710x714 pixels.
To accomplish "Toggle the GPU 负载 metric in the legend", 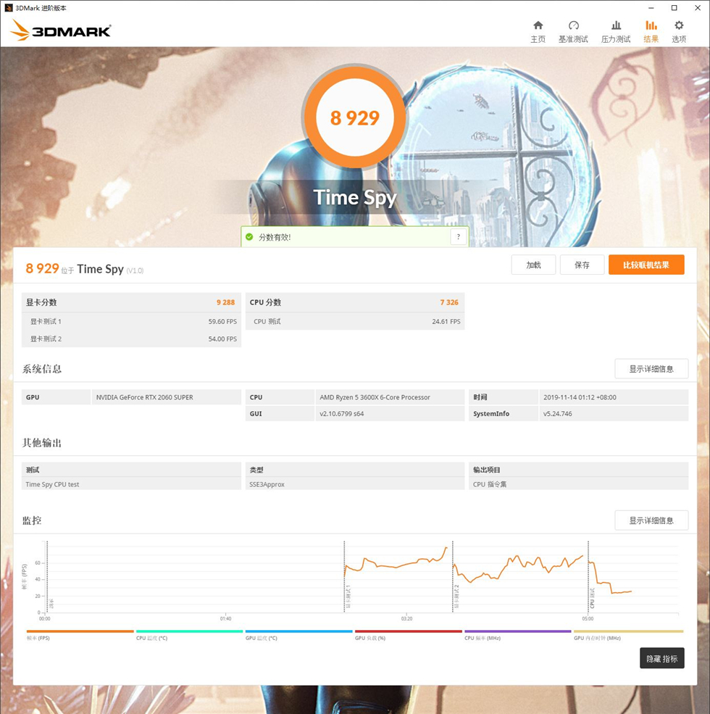I will (x=369, y=638).
